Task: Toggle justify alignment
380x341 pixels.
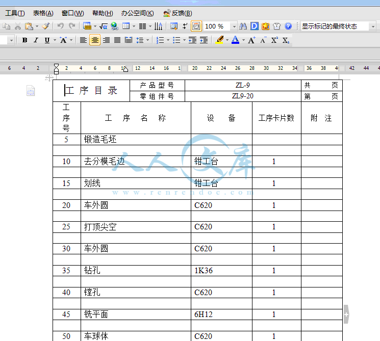Action: point(117,40)
